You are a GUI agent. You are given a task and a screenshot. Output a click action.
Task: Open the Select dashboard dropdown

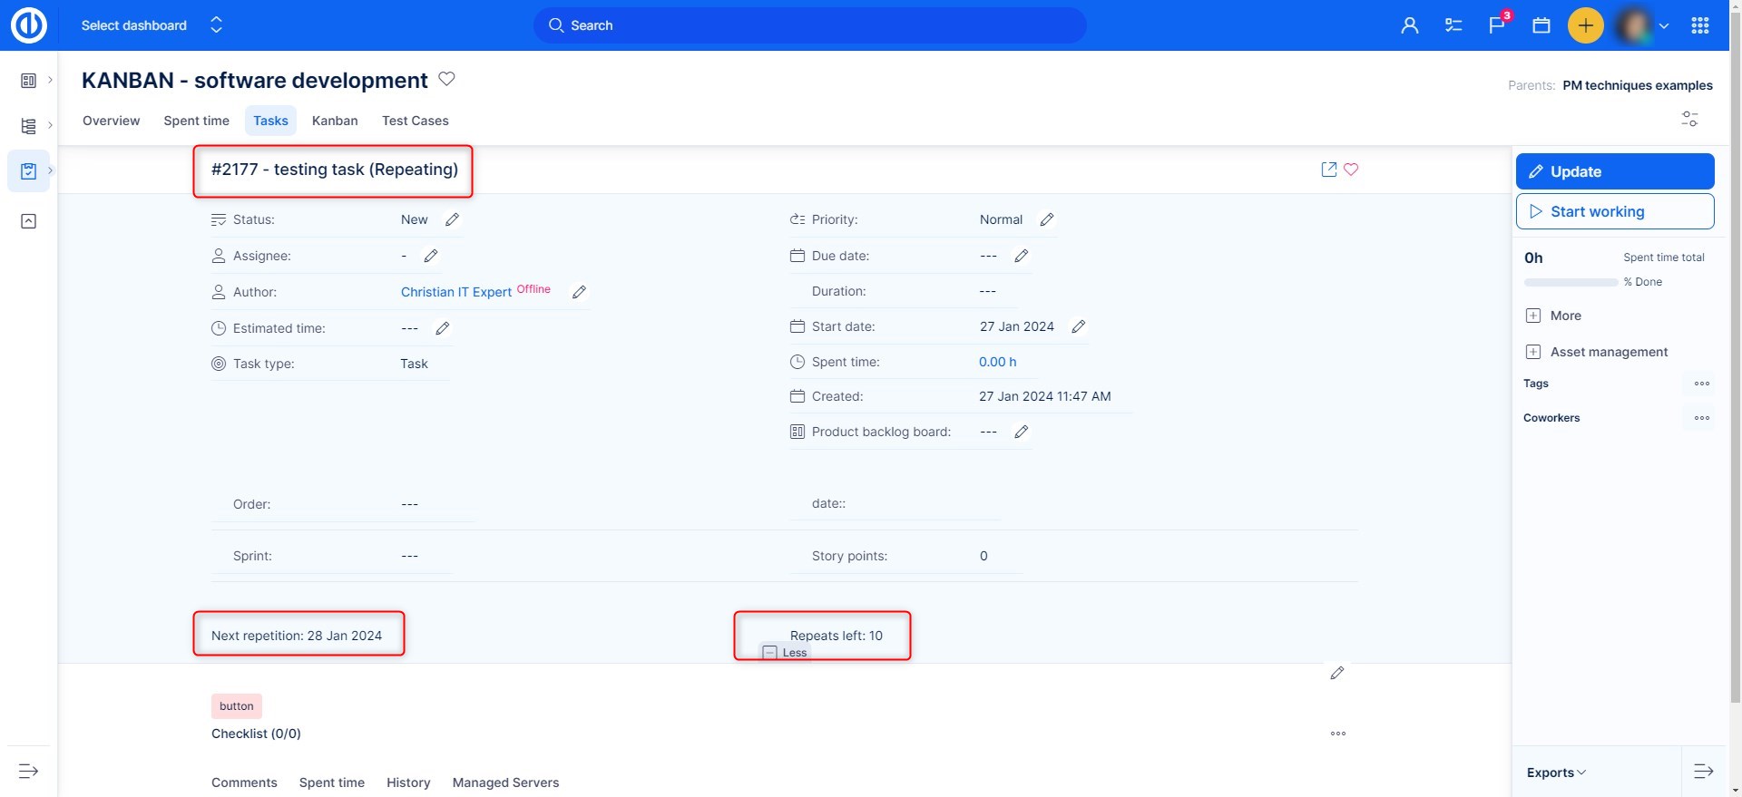point(151,25)
